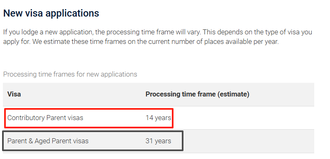Click the word "Contributory" in the table
330x159 pixels.
tap(26, 118)
